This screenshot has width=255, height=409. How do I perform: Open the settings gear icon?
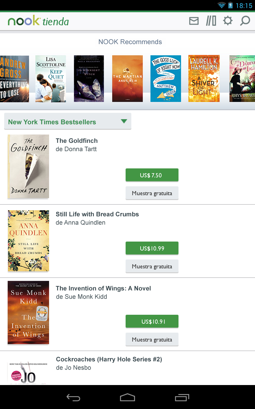(228, 21)
